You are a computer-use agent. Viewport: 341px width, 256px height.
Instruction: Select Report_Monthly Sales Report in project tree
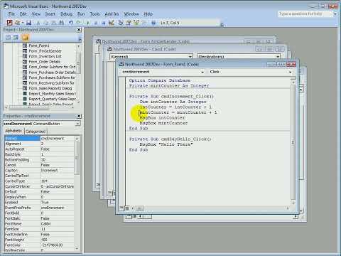tap(52, 94)
